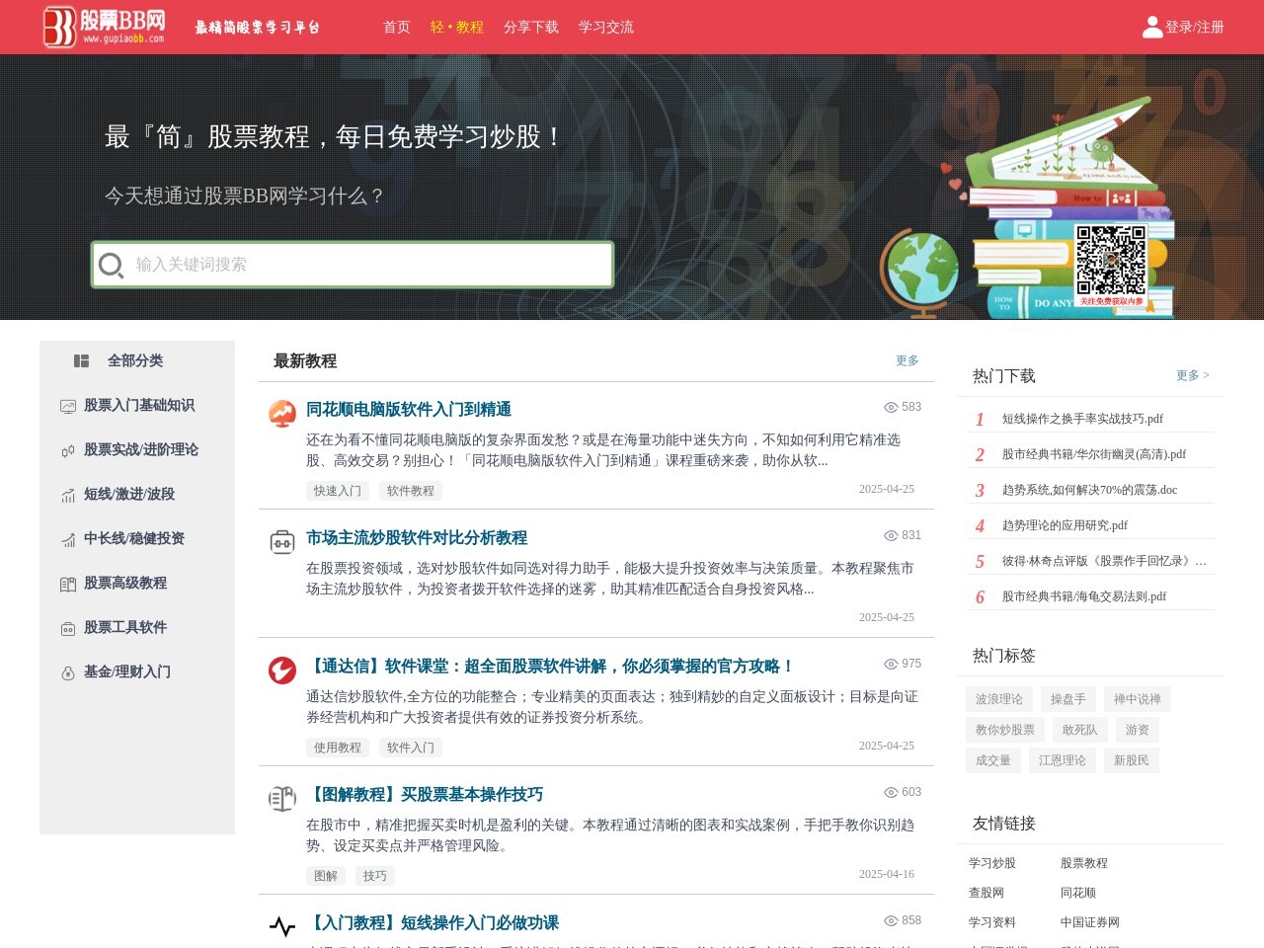Open the 【通达信】软件课堂 tutorial article

(x=551, y=666)
